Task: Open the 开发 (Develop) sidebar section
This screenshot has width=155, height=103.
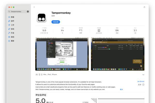Action: tap(11, 33)
